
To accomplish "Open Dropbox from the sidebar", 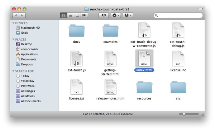I will tap(24, 64).
